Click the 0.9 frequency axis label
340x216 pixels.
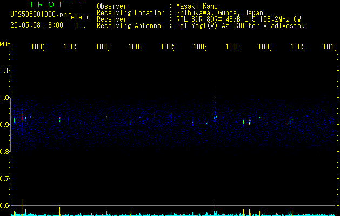4,125
